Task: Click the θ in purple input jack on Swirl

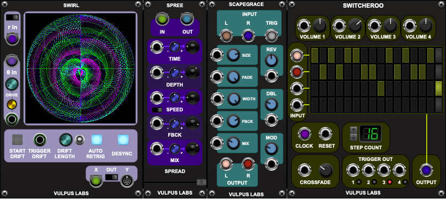Action: pyautogui.click(x=12, y=60)
